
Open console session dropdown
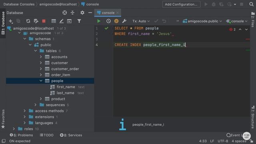point(237,21)
